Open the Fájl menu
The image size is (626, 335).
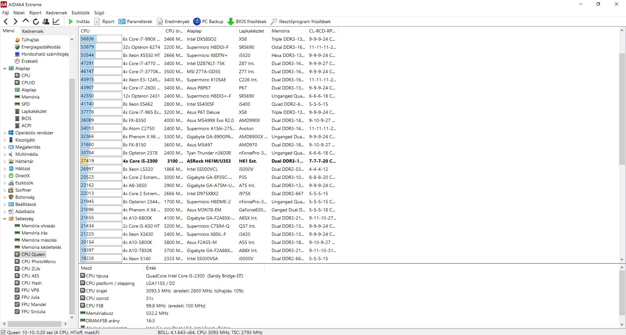pos(6,13)
